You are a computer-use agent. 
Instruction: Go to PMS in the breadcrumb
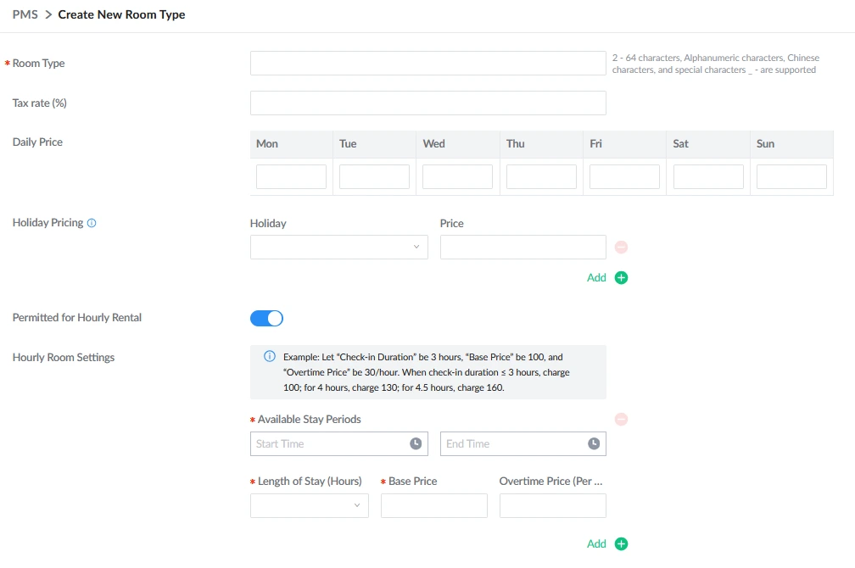25,14
